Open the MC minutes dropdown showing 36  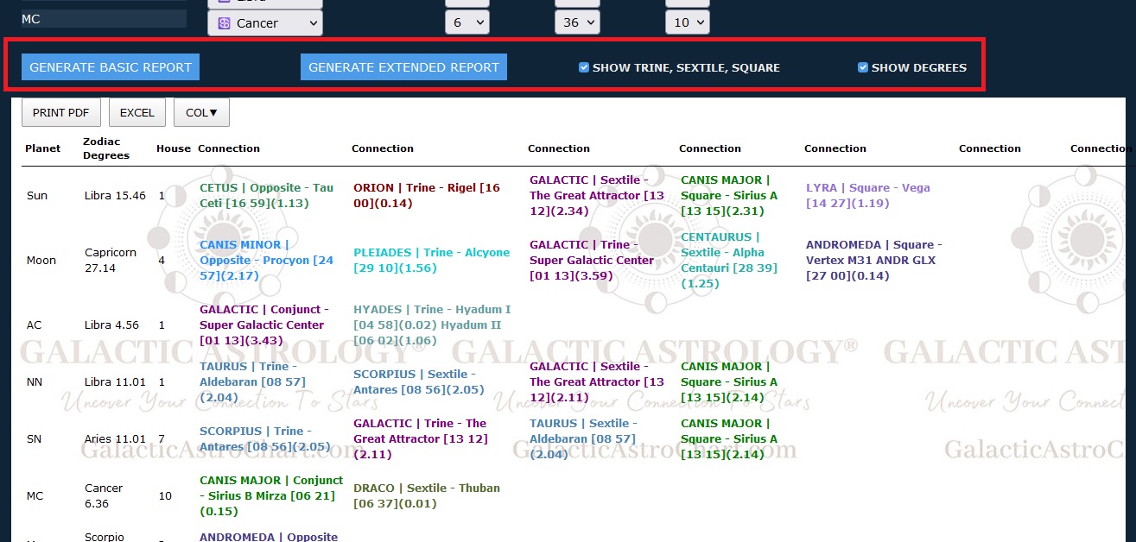577,23
